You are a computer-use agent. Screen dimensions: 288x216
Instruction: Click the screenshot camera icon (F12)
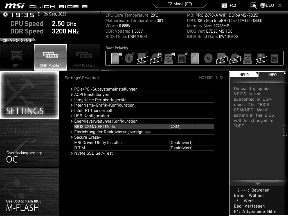(x=224, y=6)
